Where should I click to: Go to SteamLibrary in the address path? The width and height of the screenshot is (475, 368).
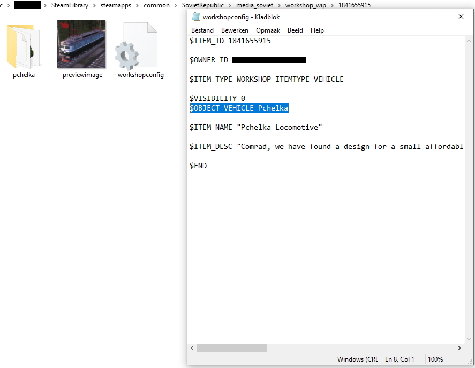[x=70, y=5]
